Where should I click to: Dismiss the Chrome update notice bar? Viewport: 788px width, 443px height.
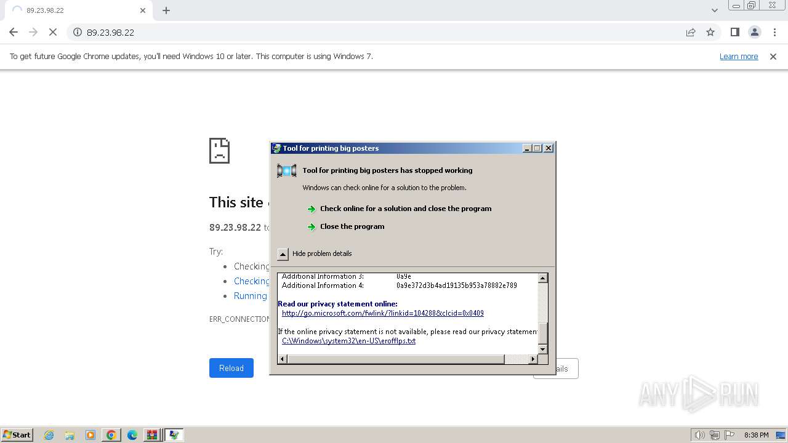click(773, 56)
